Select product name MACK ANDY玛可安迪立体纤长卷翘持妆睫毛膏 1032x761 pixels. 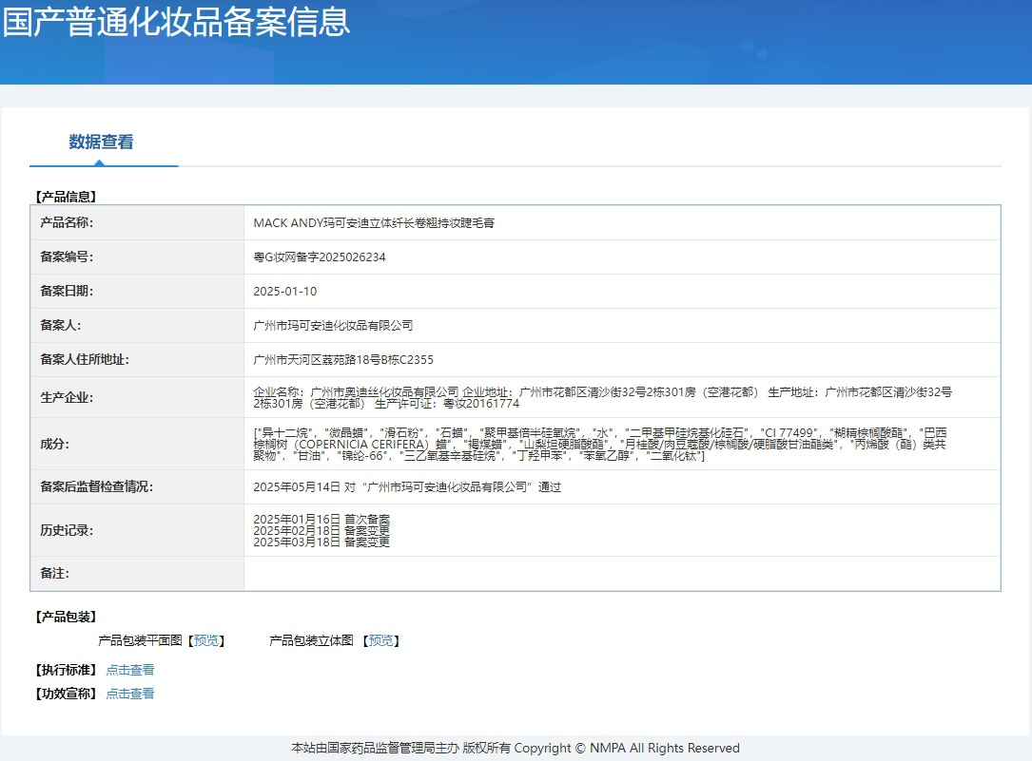click(x=374, y=222)
